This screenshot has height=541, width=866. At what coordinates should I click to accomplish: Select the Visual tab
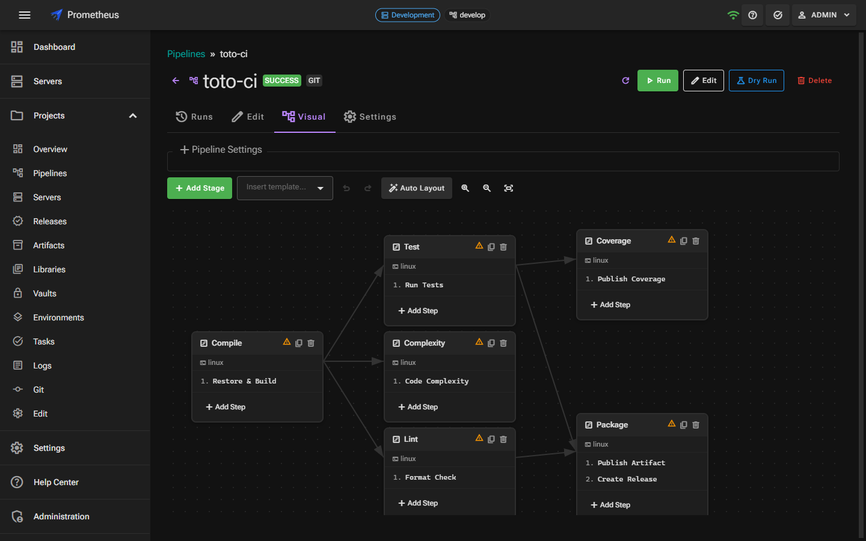[304, 117]
